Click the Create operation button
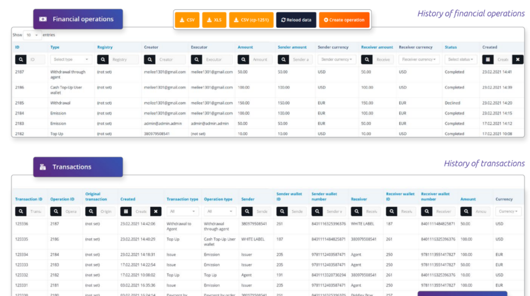Screen dimensions: 530x296 tap(344, 20)
